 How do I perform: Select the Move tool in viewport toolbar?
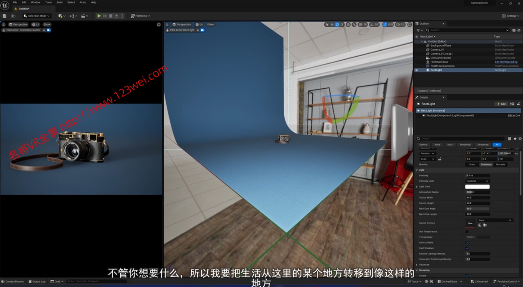(332, 24)
